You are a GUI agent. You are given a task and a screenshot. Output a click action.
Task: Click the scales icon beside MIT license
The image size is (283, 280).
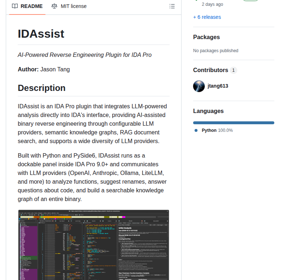coord(54,6)
